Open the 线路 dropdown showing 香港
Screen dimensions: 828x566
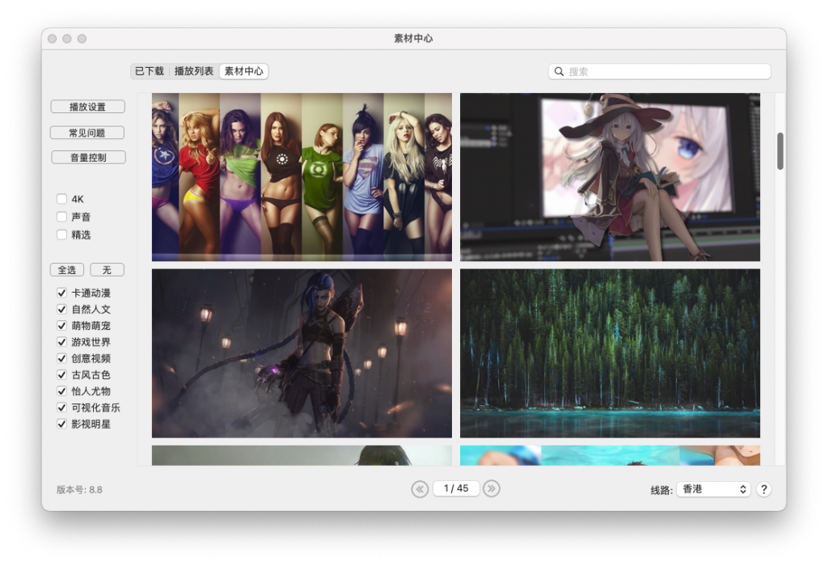tap(713, 489)
